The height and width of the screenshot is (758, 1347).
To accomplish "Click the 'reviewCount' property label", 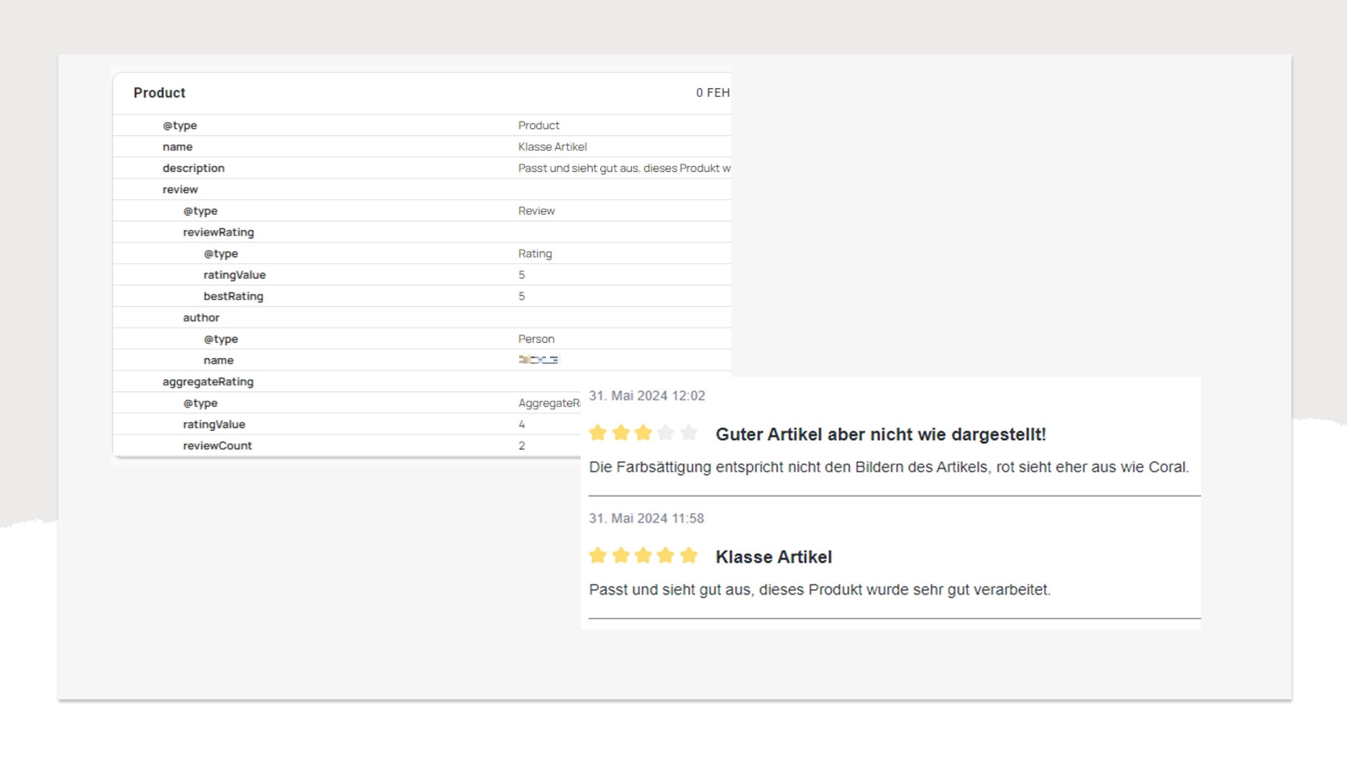I will [x=217, y=446].
